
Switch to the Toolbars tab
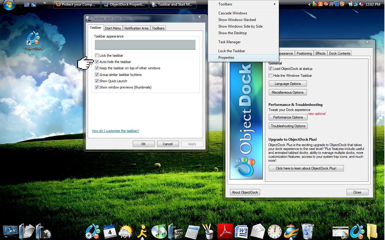(158, 28)
